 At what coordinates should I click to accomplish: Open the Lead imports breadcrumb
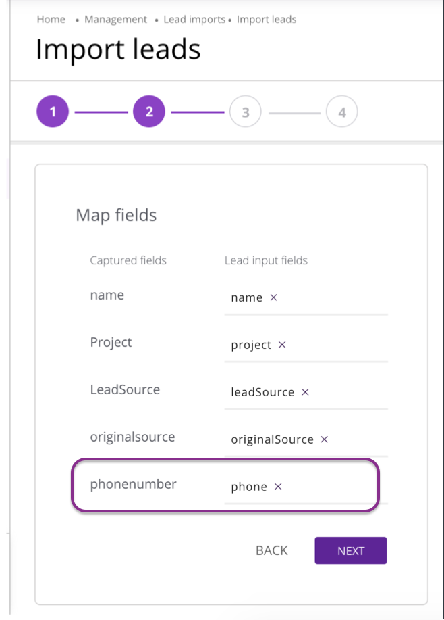click(194, 19)
